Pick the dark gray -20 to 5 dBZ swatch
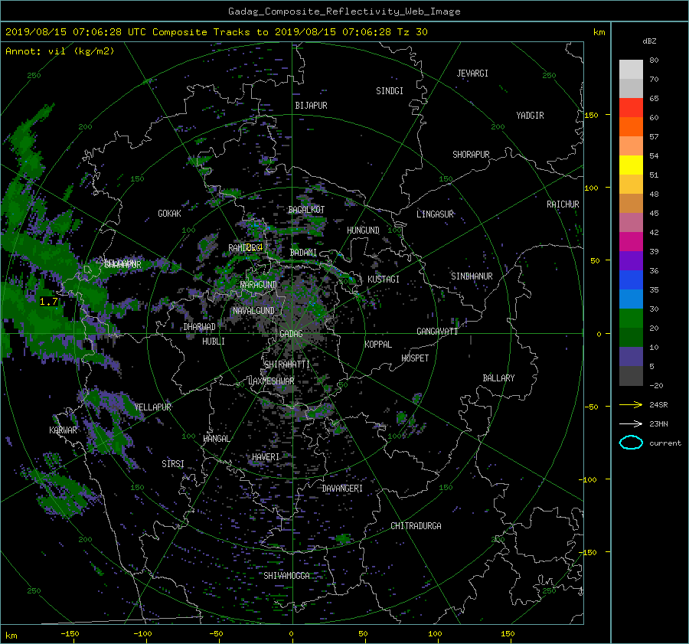Image resolution: width=689 pixels, height=644 pixels. (x=631, y=376)
